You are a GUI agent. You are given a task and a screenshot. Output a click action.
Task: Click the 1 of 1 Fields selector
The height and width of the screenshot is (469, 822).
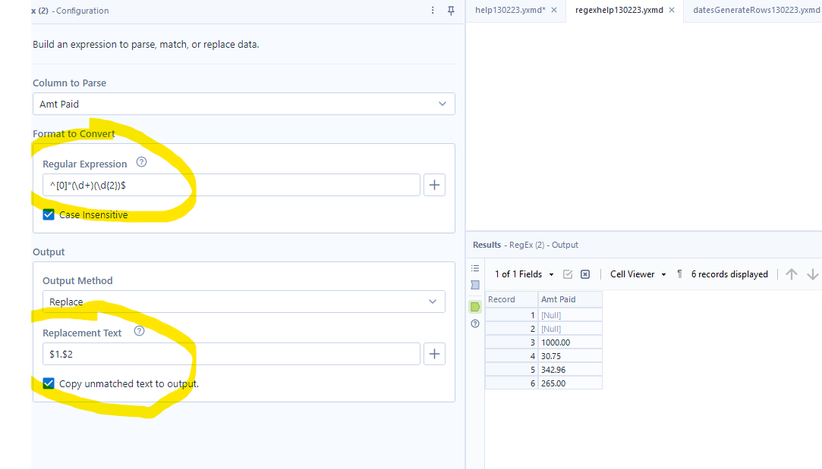[x=518, y=274]
